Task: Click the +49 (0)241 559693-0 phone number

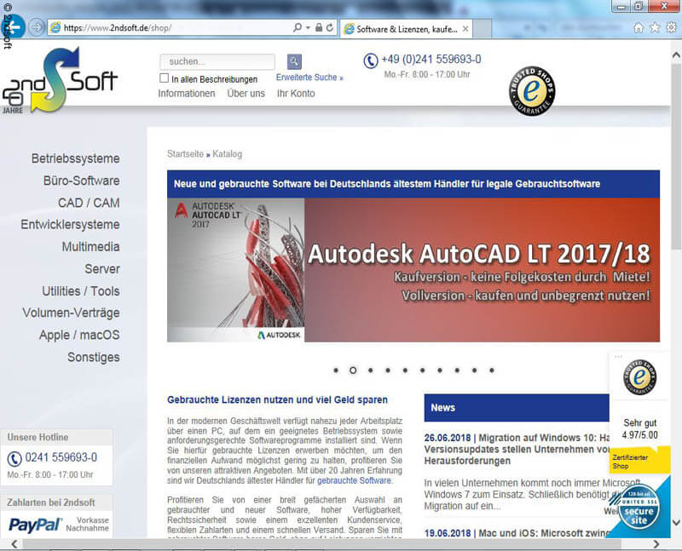Action: pyautogui.click(x=431, y=59)
